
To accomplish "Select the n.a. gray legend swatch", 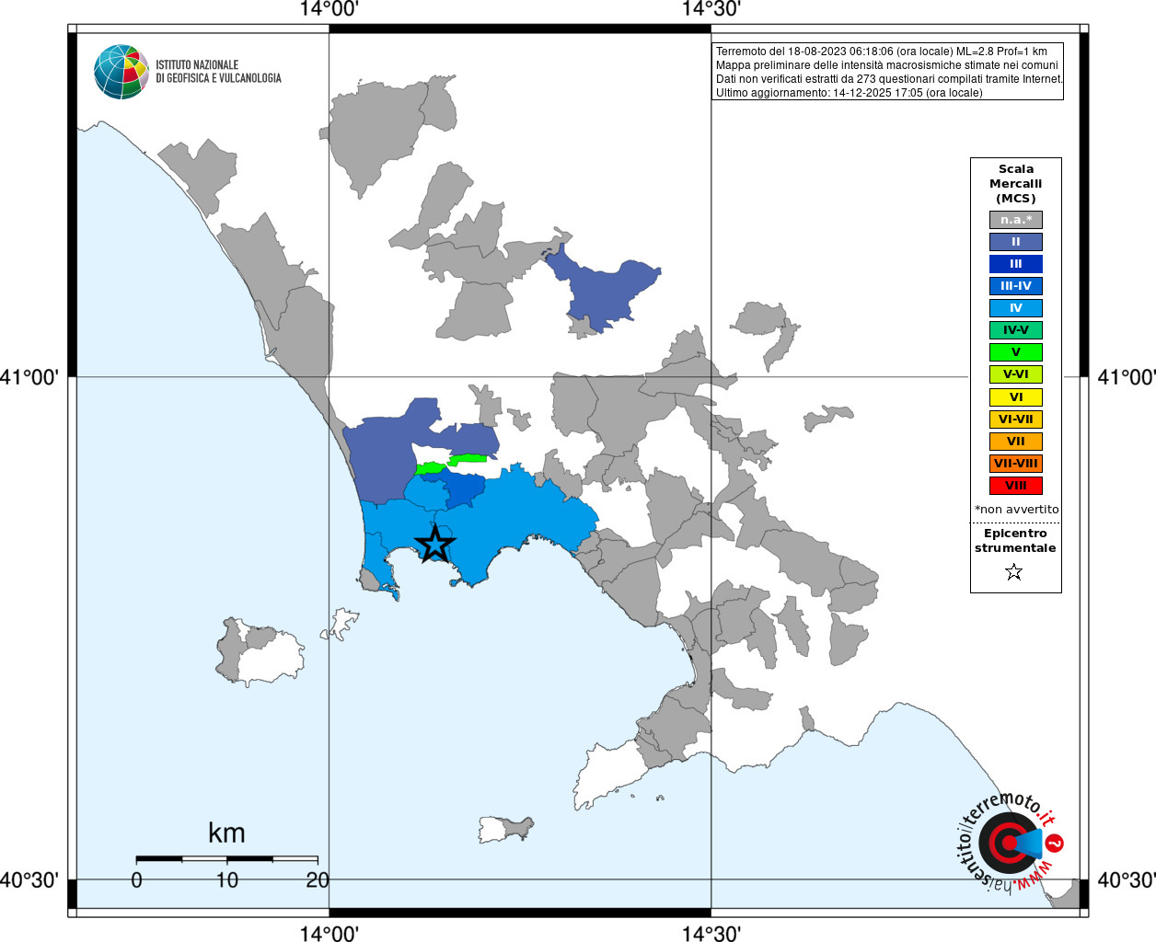I will (1016, 220).
